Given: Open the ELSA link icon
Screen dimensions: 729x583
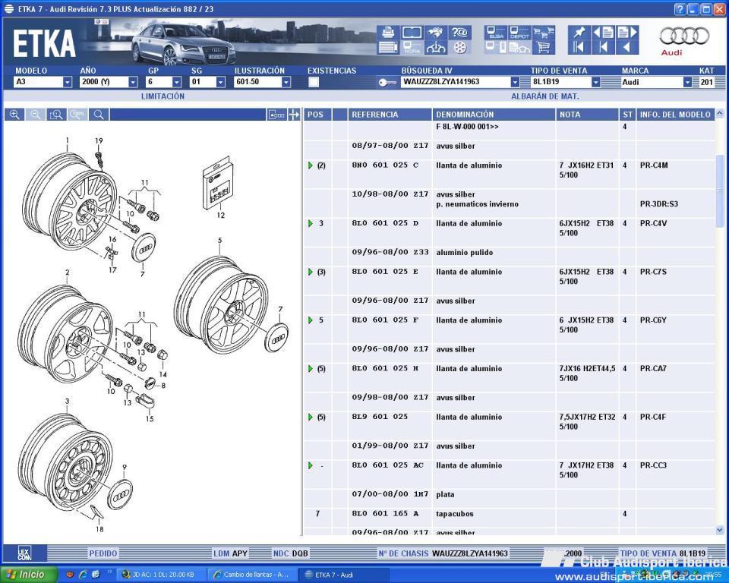Looking at the screenshot, I should tap(496, 32).
